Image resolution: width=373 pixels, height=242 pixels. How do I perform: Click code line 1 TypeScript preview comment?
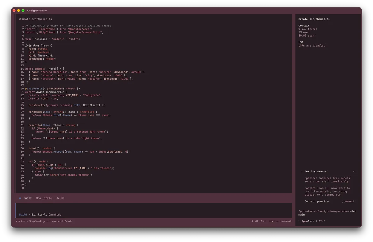(68, 26)
